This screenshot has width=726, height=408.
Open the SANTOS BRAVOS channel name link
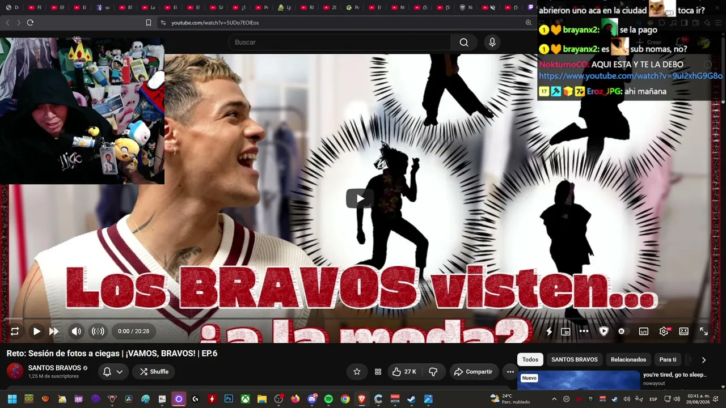pyautogui.click(x=54, y=368)
